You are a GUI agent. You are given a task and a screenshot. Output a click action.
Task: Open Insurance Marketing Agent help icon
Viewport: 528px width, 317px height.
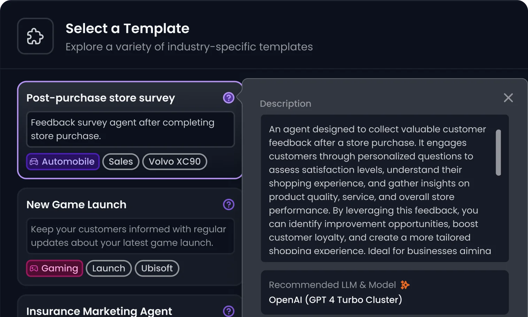point(228,311)
